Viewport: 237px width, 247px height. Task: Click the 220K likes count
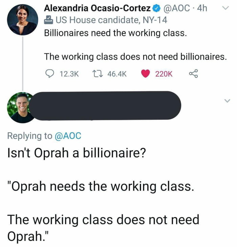pyautogui.click(x=164, y=74)
